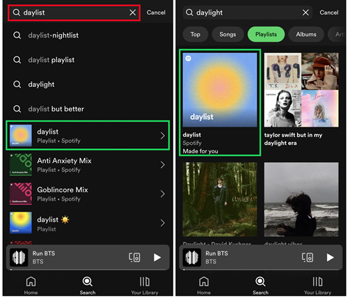Click magnifier icon in daylist search bar
The image size is (348, 298).
17,13
